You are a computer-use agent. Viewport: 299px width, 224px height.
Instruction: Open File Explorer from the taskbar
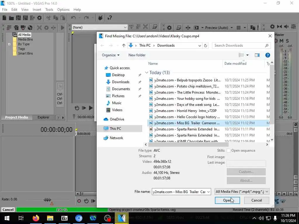pos(50,218)
